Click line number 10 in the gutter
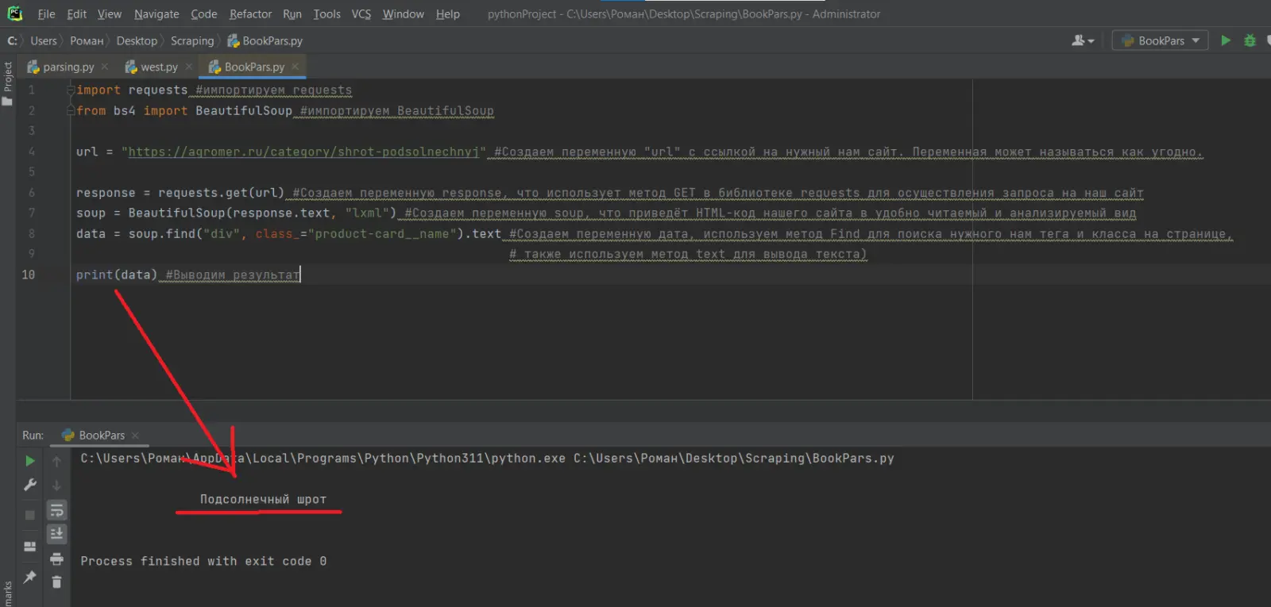1271x607 pixels. coord(28,275)
